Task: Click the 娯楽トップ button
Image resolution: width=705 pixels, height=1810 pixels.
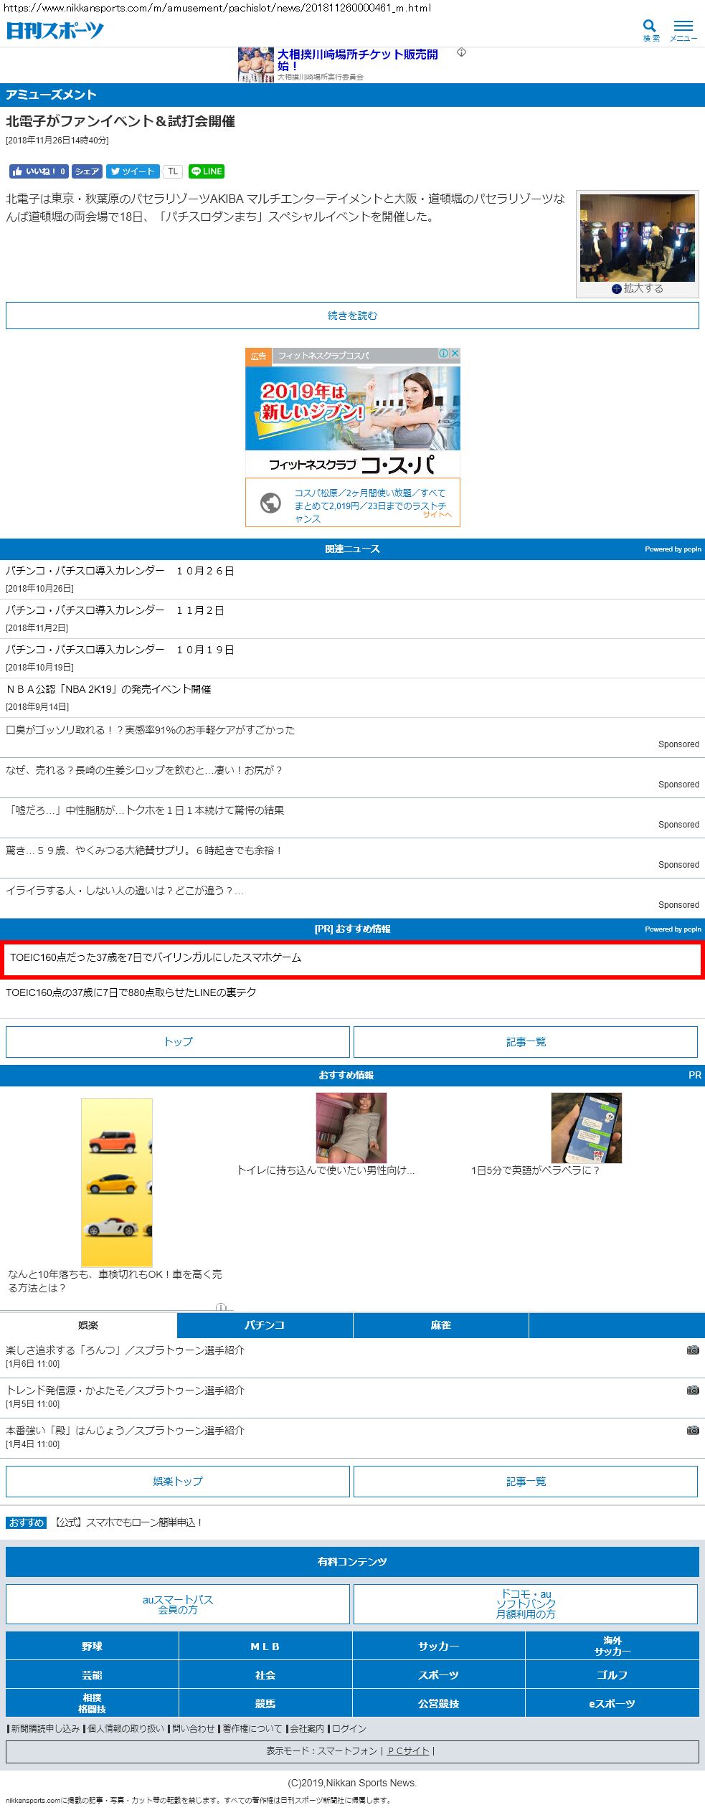Action: click(178, 1482)
